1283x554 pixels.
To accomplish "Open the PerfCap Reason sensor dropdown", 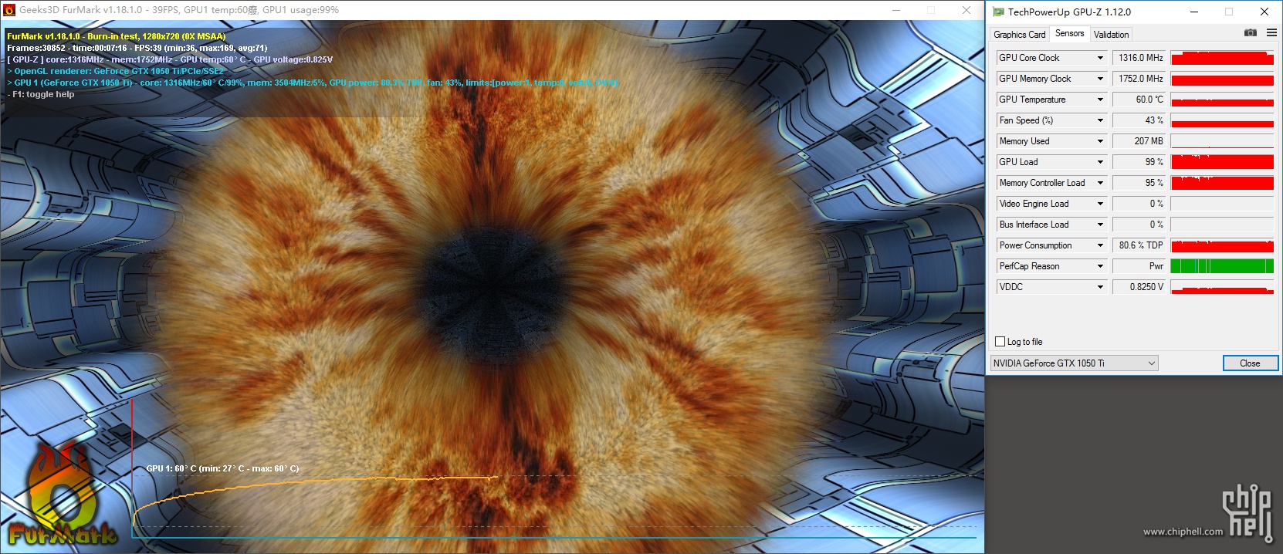I will [1100, 266].
